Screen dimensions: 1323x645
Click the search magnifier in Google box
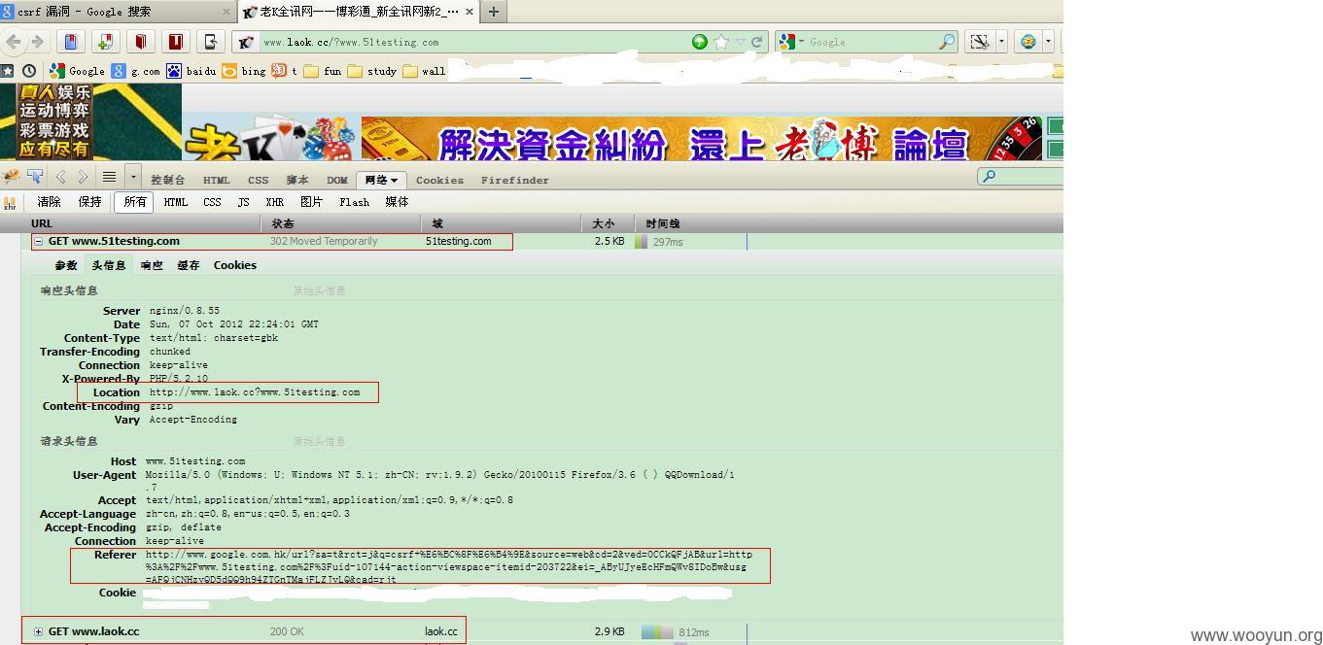coord(946,42)
